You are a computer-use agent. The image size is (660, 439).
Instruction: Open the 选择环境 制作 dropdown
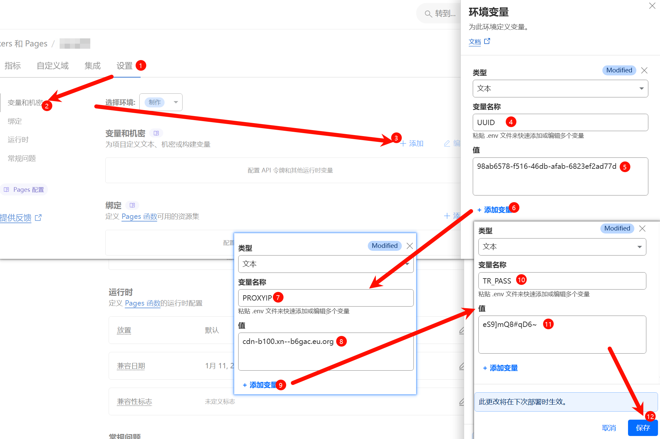point(161,102)
